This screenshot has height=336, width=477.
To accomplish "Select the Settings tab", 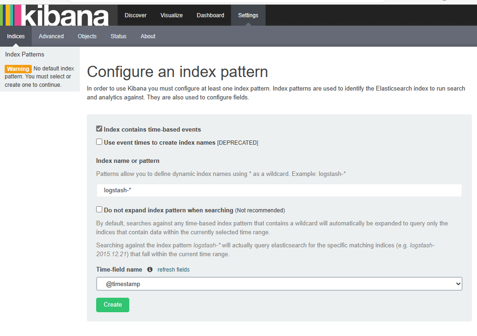I will pos(248,15).
